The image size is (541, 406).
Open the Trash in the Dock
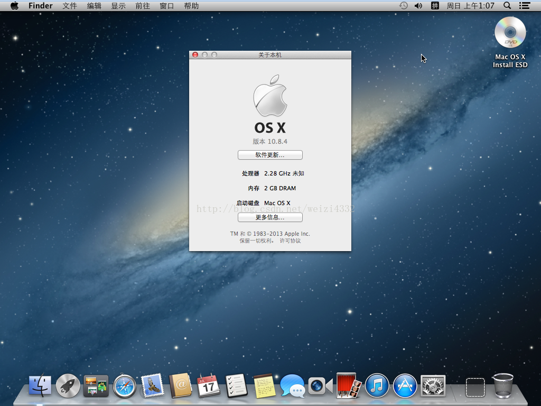tap(503, 385)
